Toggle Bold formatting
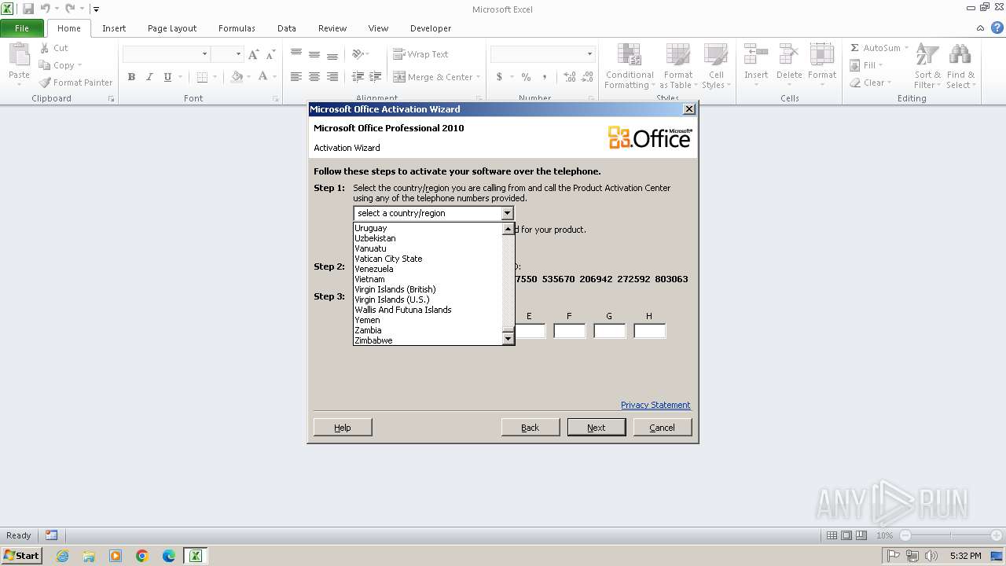The image size is (1006, 566). [131, 77]
